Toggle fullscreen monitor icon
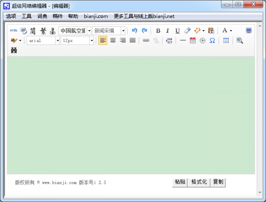The image size is (266, 202). tap(249, 31)
